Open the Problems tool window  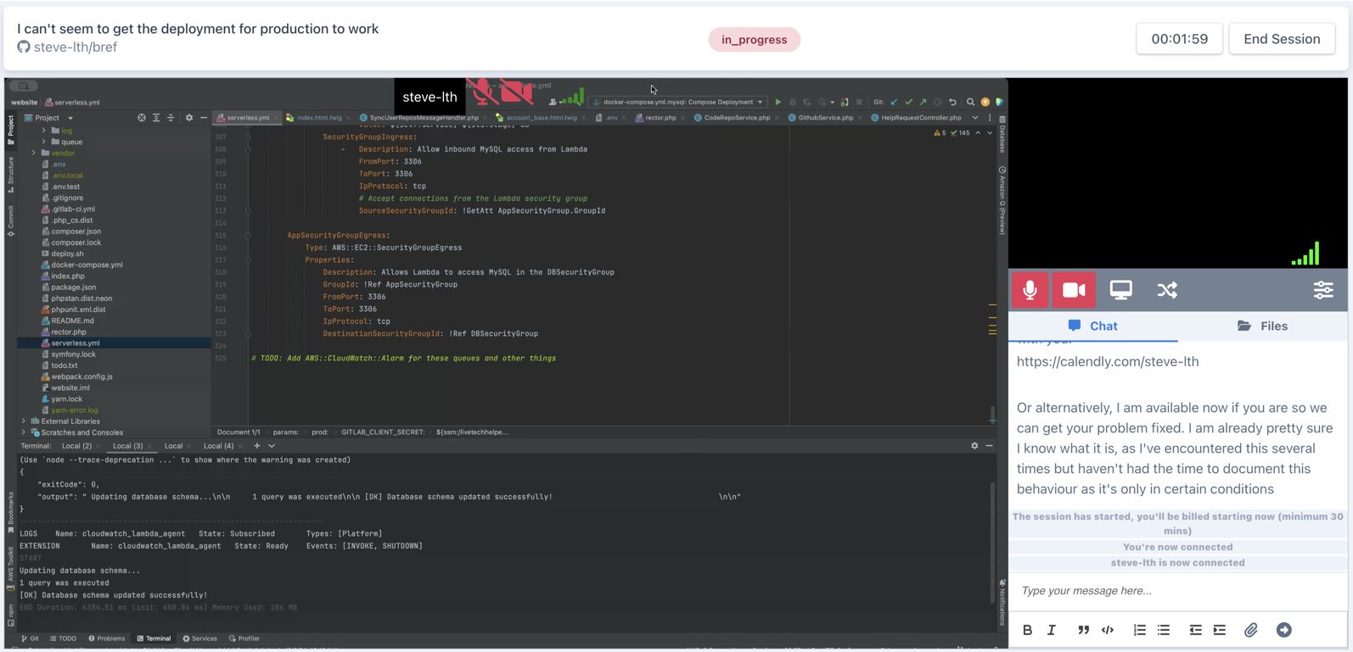click(x=106, y=638)
